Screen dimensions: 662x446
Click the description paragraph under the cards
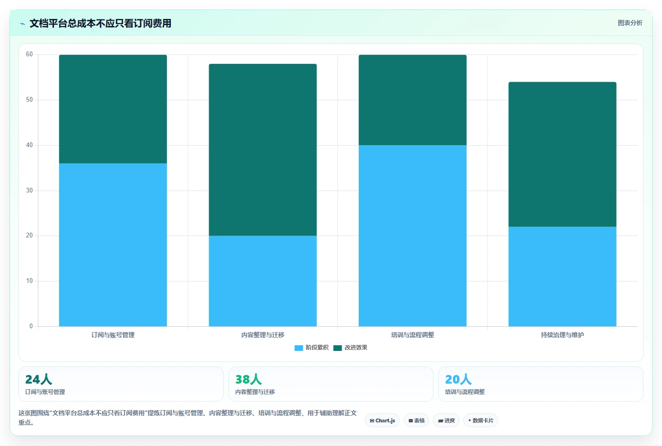pos(187,418)
